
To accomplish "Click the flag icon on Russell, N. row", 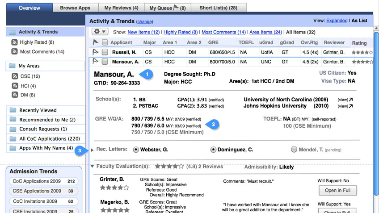I will pyautogui.click(x=95, y=52).
